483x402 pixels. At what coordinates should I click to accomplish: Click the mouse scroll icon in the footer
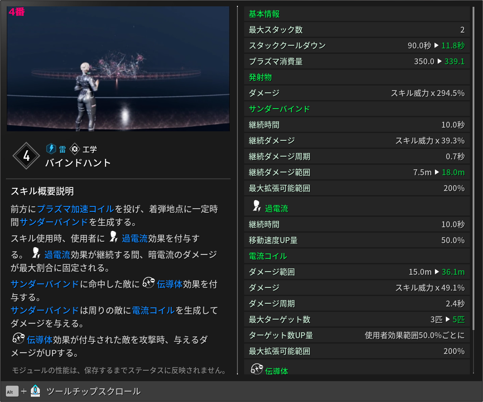(35, 391)
